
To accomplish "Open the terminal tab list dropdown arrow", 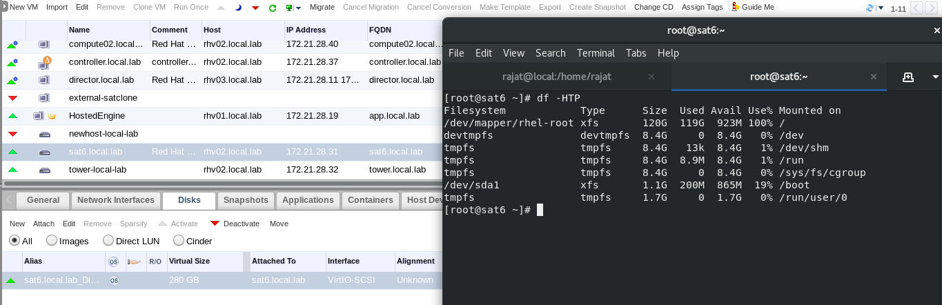I will [935, 77].
